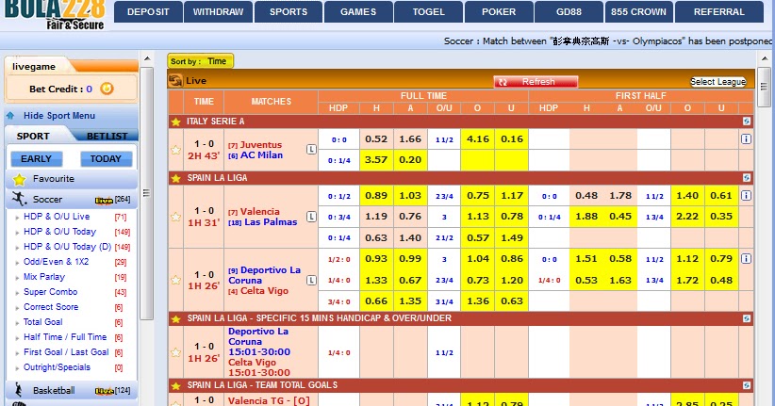Screen dimensions: 775x406
Task: Favourite the Deportivo 15:01-30:00 specific match
Action: tap(175, 352)
